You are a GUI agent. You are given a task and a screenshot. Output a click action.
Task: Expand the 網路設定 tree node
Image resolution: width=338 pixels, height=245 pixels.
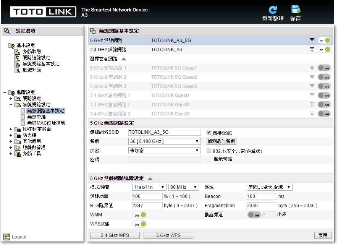11,99
